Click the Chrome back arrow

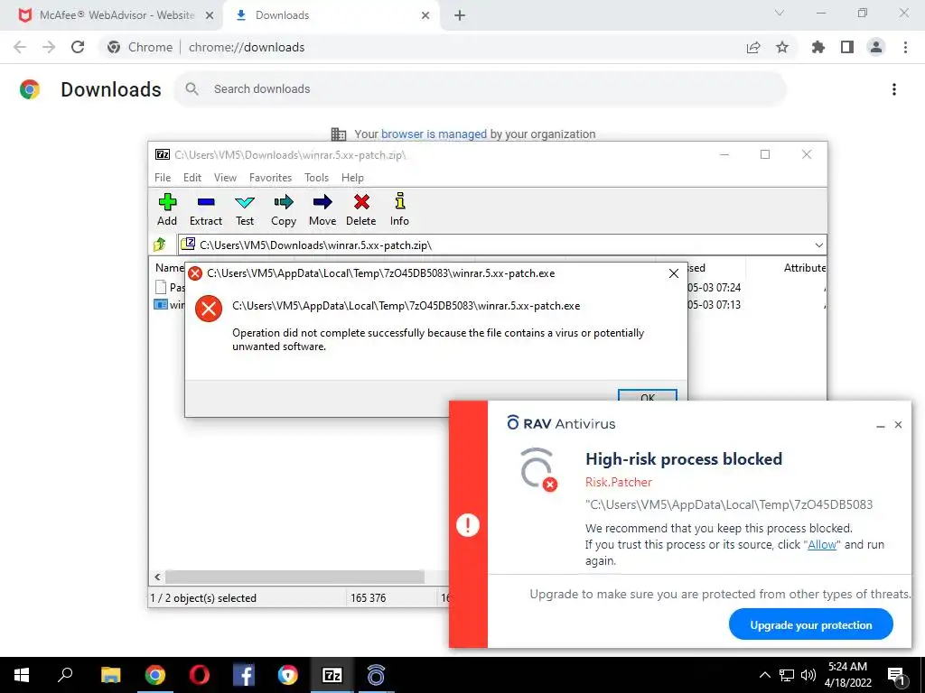20,47
